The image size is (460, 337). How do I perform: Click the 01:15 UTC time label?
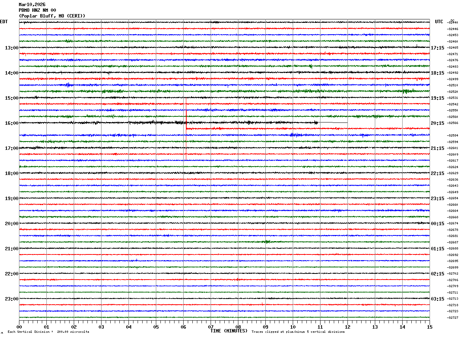pyautogui.click(x=438, y=249)
